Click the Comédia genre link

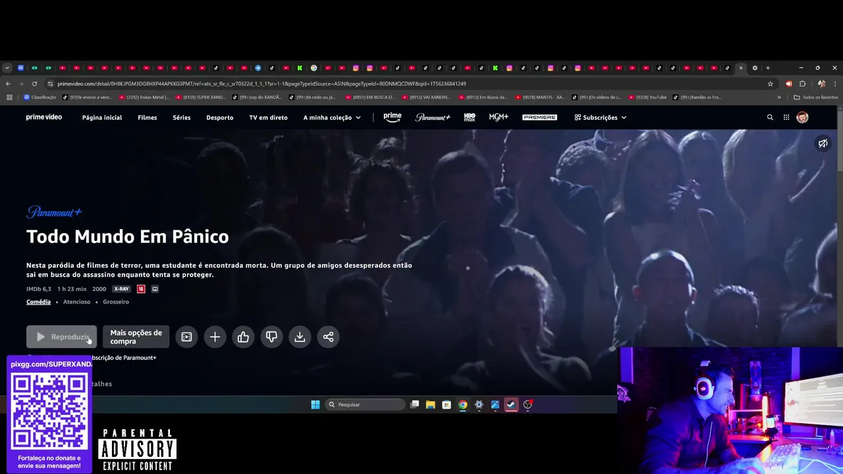click(x=38, y=302)
